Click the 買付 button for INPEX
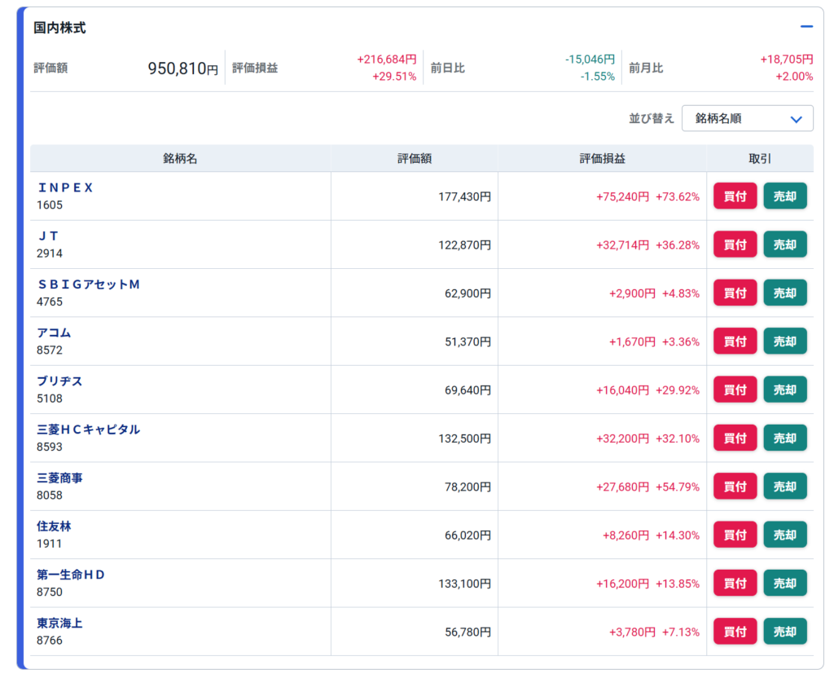Viewport: 834px width, 674px height. pos(735,196)
